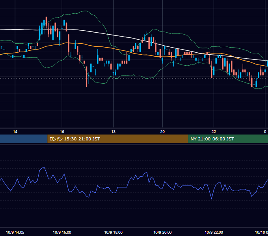This screenshot has width=268, height=236.
Task: Click the 10/9 18:00 date label
Action: point(114,232)
